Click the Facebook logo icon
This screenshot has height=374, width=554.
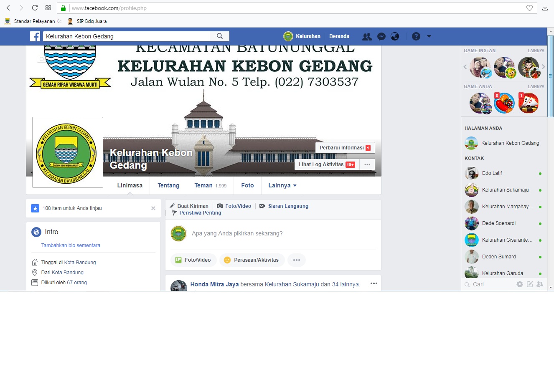35,36
